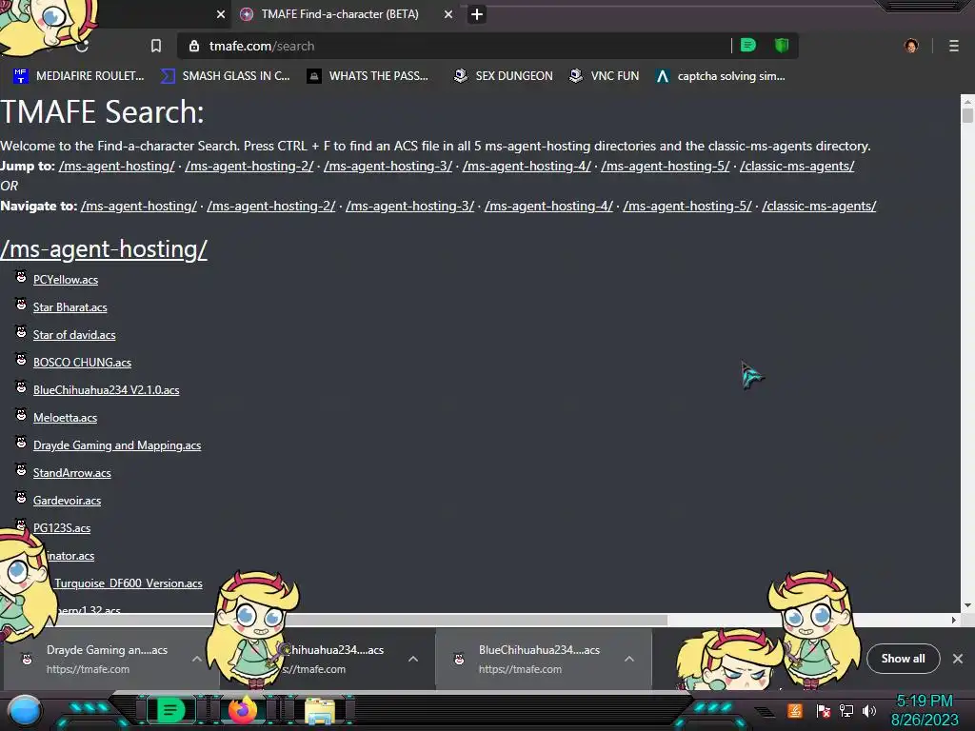The width and height of the screenshot is (975, 731).
Task: Navigate to /ms-agent-hosting-3/ directory
Action: point(409,206)
